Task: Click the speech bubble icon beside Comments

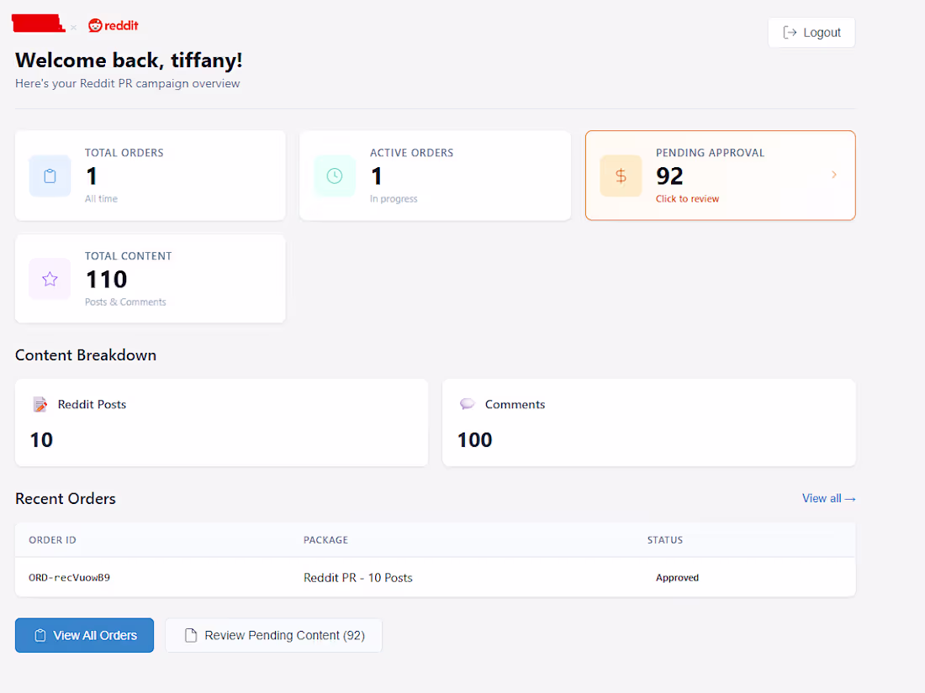Action: point(468,403)
